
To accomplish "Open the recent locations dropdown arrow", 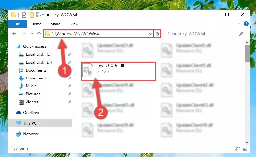I will point(32,34).
